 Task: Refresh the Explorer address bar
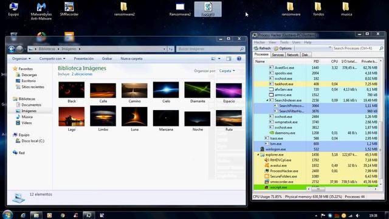click(171, 49)
